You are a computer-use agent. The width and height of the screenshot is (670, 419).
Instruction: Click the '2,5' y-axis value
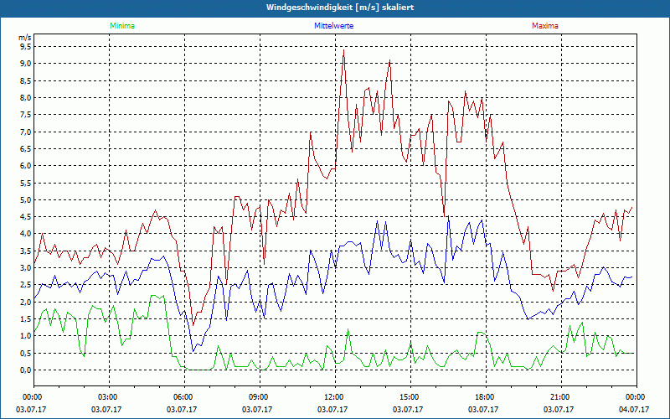pos(26,285)
